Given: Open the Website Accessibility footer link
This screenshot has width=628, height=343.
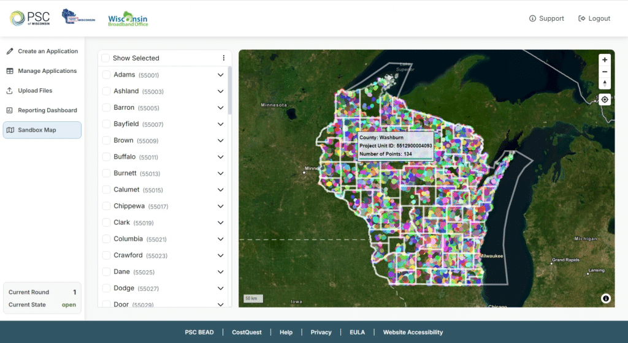Looking at the screenshot, I should (x=413, y=332).
